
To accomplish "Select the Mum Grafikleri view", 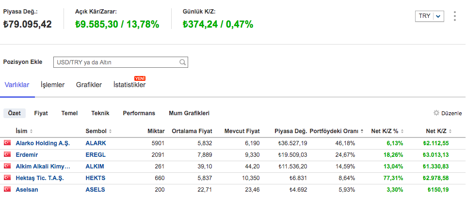I will click(189, 113).
